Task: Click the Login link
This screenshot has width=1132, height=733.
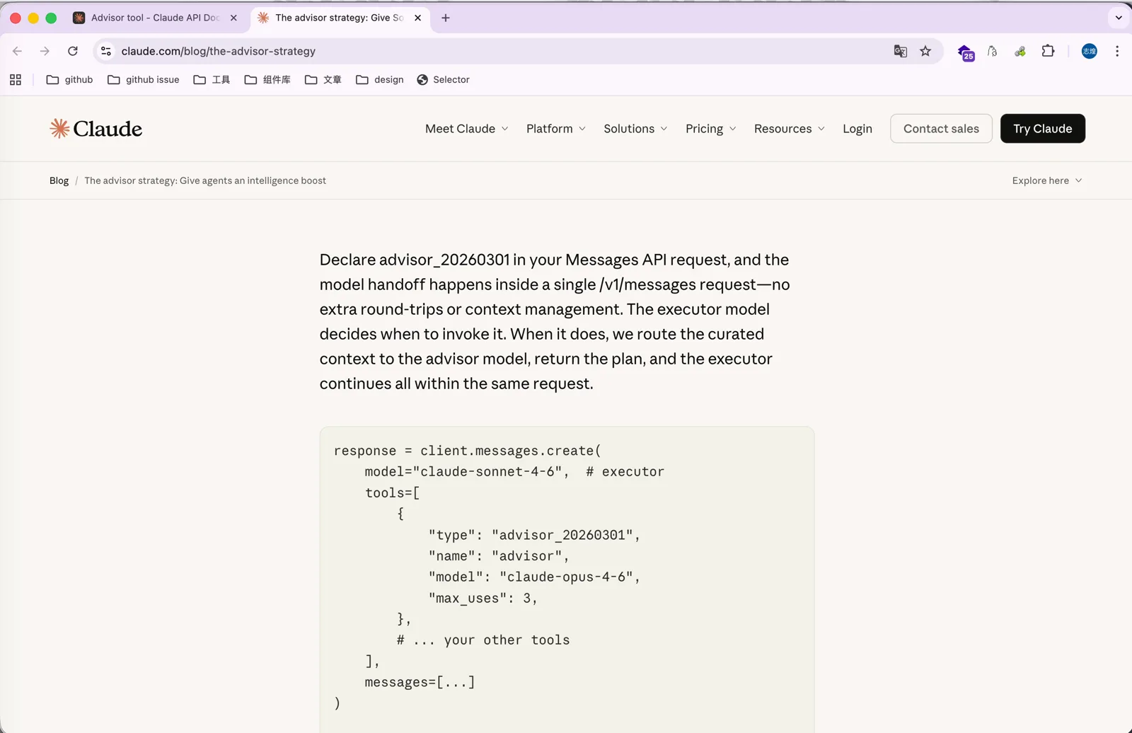Action: [857, 129]
